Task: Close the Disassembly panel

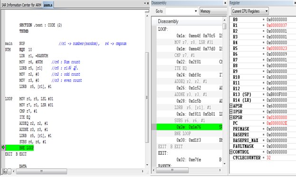Action: 225,3
